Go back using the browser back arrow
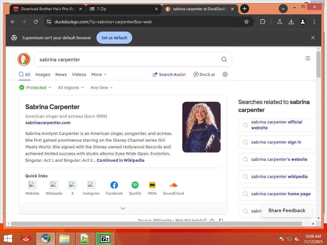Viewport: 327px width, 245px height. pyautogui.click(x=13, y=22)
